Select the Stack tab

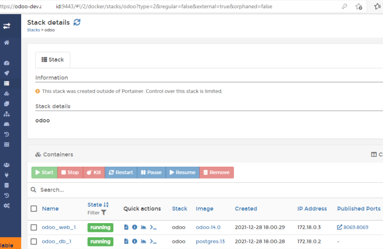[53, 60]
